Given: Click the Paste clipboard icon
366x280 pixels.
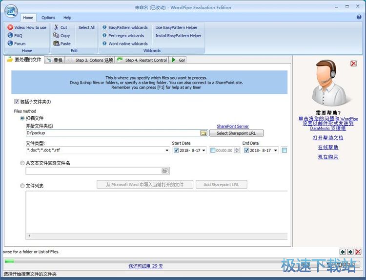Looking at the screenshot, I should 56,43.
